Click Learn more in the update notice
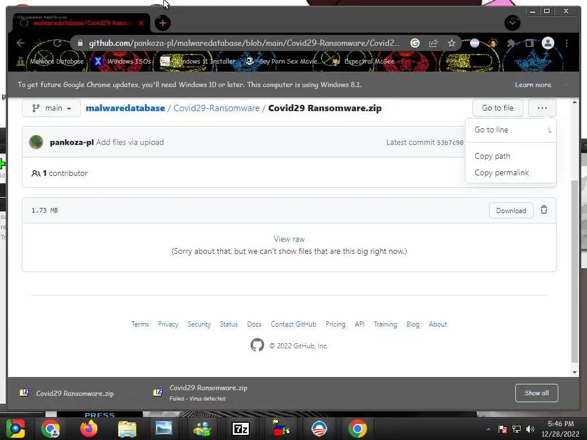Screen dimensions: 587x440 click(x=533, y=85)
